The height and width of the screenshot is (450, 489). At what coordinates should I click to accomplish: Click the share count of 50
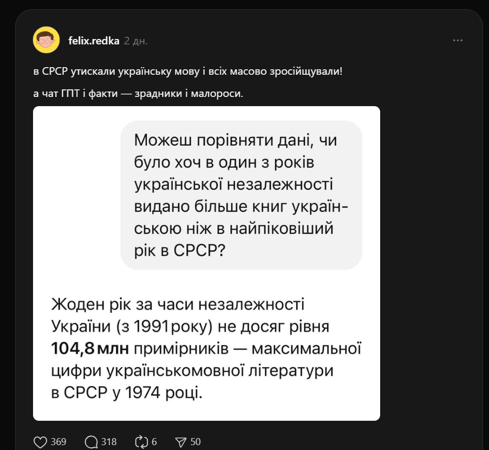[195, 442]
